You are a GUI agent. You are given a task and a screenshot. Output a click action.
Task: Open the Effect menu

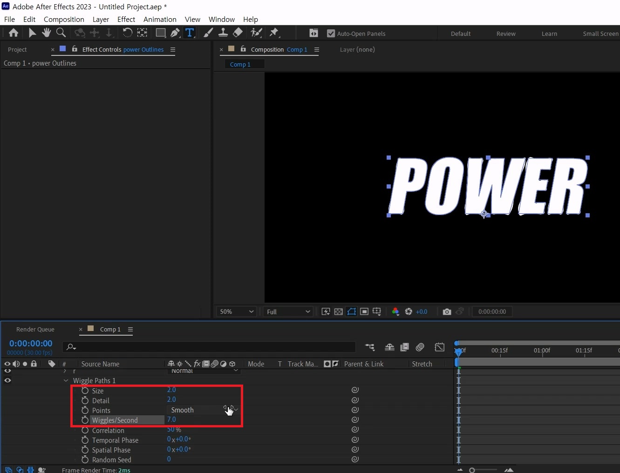click(x=126, y=19)
